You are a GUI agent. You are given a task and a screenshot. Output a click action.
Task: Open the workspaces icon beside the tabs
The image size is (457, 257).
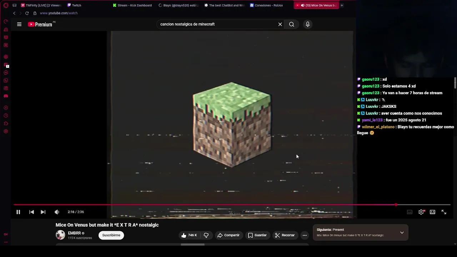click(x=14, y=5)
